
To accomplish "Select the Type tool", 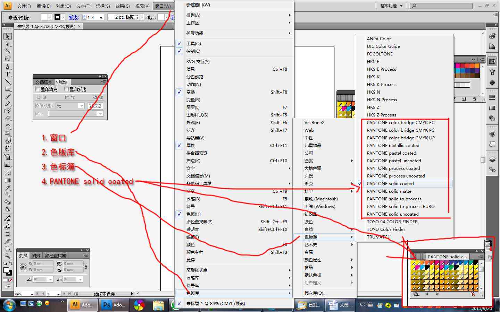I will pyautogui.click(x=7, y=74).
